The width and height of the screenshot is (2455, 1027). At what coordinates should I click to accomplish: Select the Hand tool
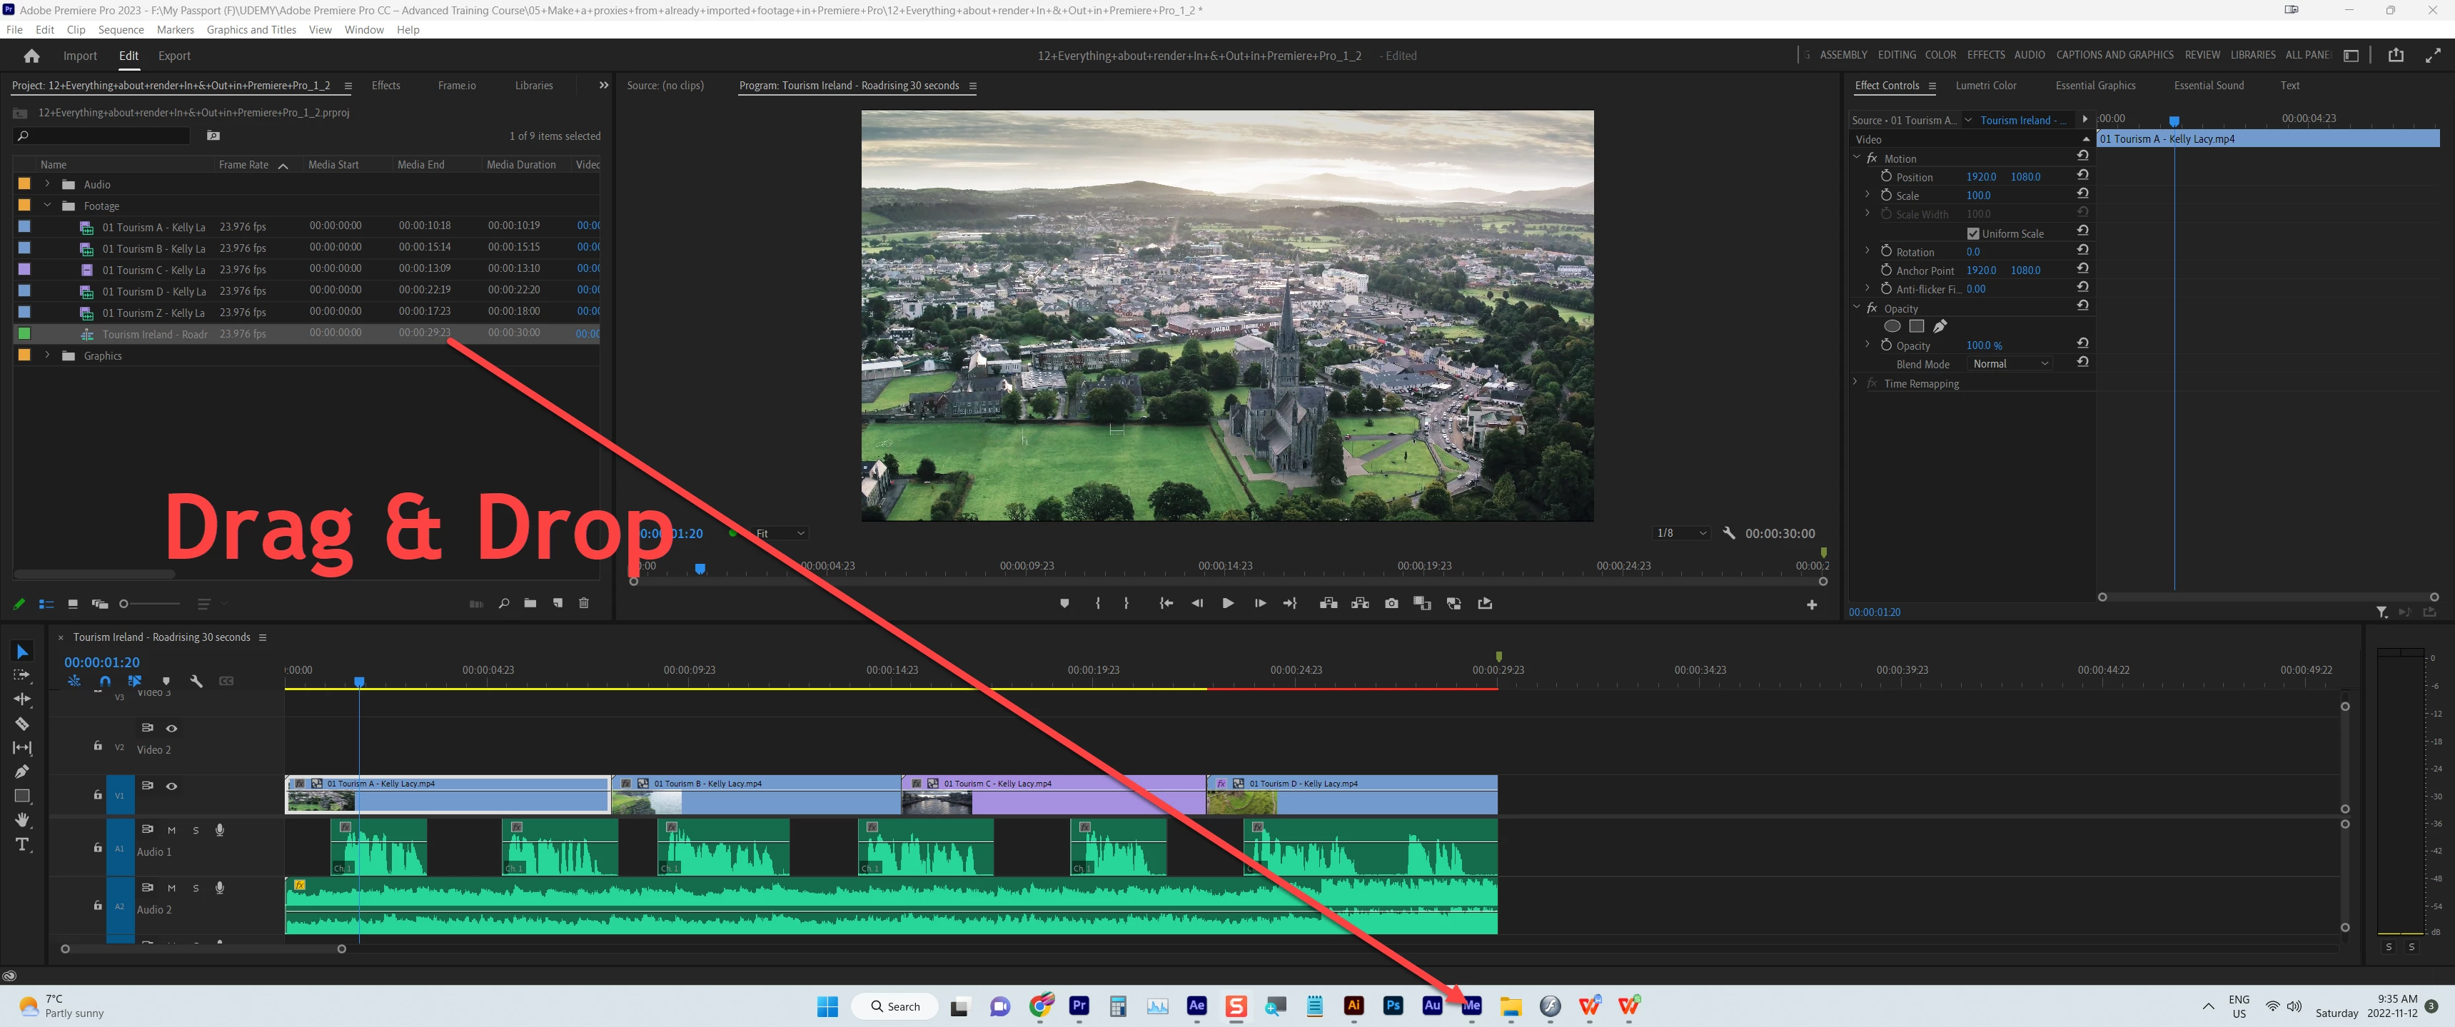coord(22,819)
